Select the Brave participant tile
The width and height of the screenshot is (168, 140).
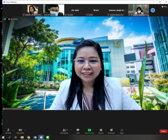pyautogui.click(x=96, y=10)
